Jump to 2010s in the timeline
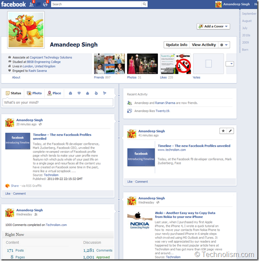This screenshot has height=261, width=259. (246, 35)
